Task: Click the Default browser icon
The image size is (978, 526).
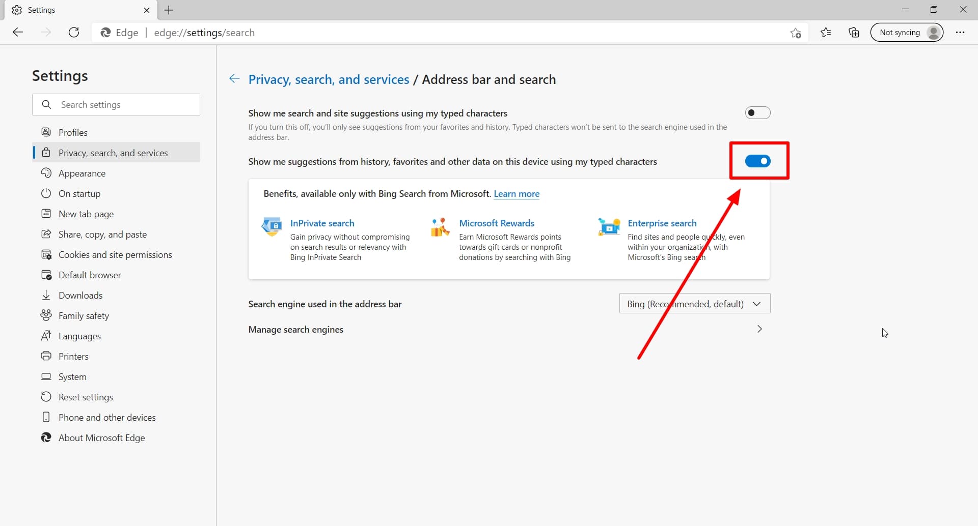Action: click(46, 275)
